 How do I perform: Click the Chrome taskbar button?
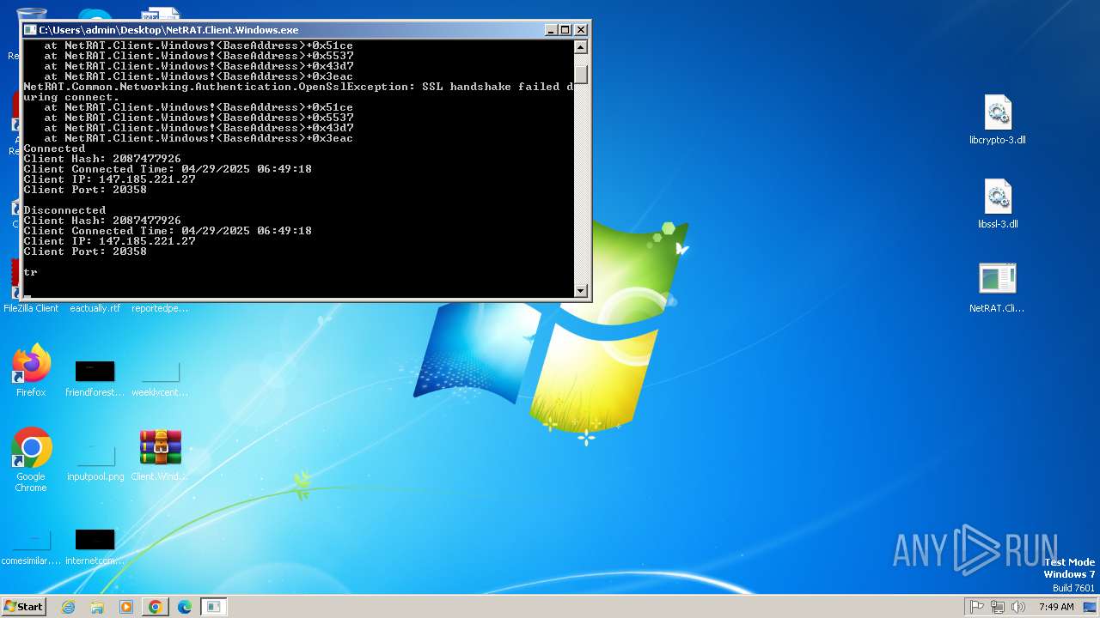(156, 607)
